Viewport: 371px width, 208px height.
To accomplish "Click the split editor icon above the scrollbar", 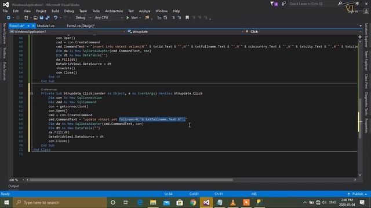I will pos(360,37).
